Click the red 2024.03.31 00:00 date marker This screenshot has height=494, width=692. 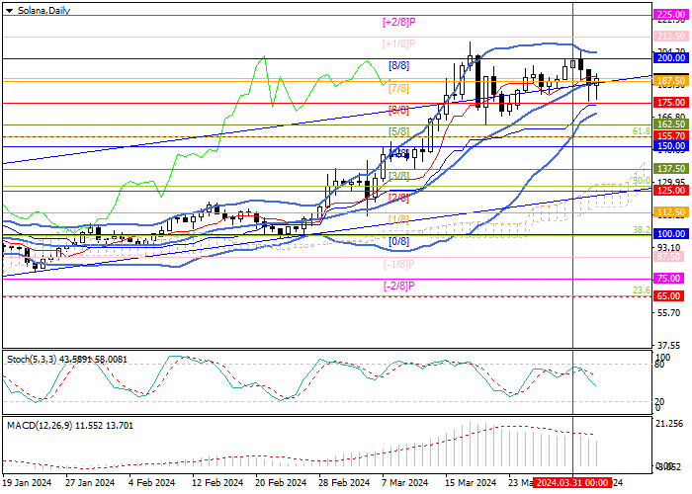[x=572, y=482]
